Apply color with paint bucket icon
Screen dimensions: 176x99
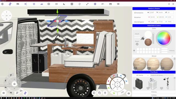(x=142, y=38)
